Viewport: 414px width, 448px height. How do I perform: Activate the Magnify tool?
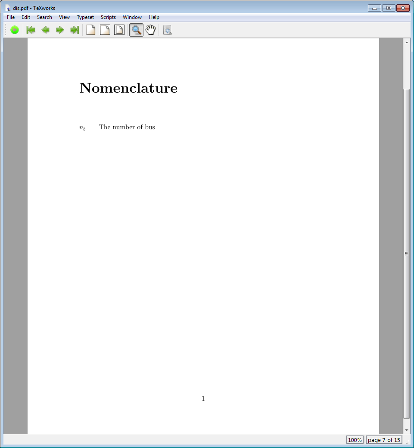[x=136, y=30]
